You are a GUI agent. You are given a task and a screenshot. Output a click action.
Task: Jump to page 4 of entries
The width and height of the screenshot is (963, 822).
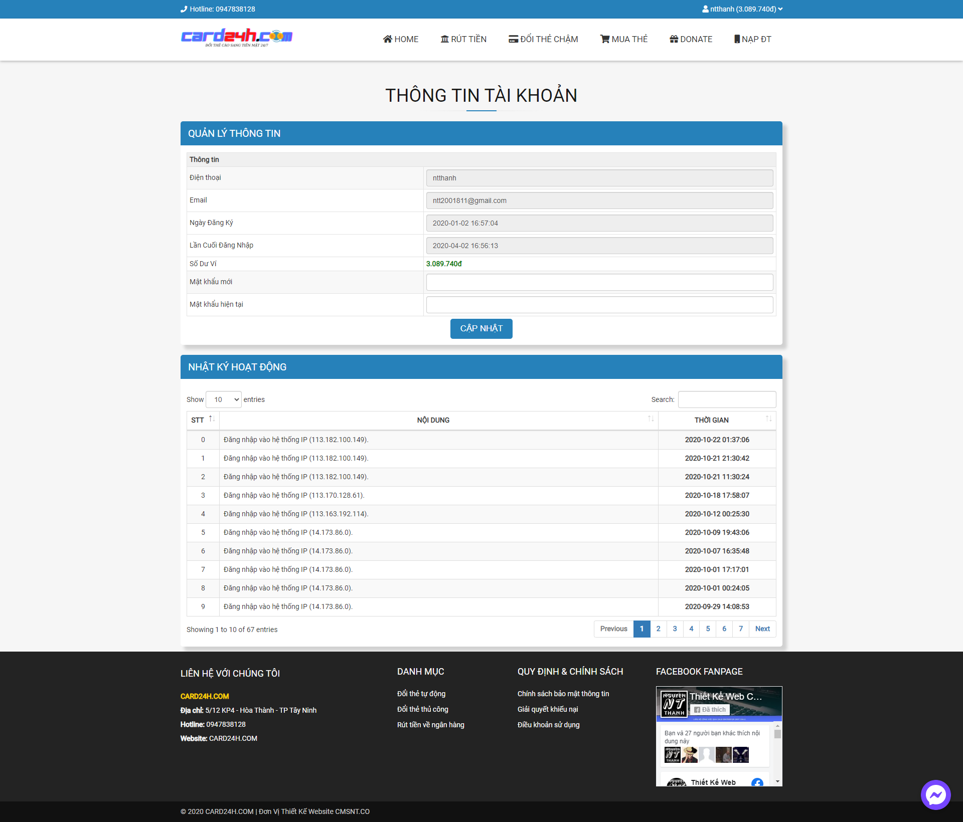point(691,629)
